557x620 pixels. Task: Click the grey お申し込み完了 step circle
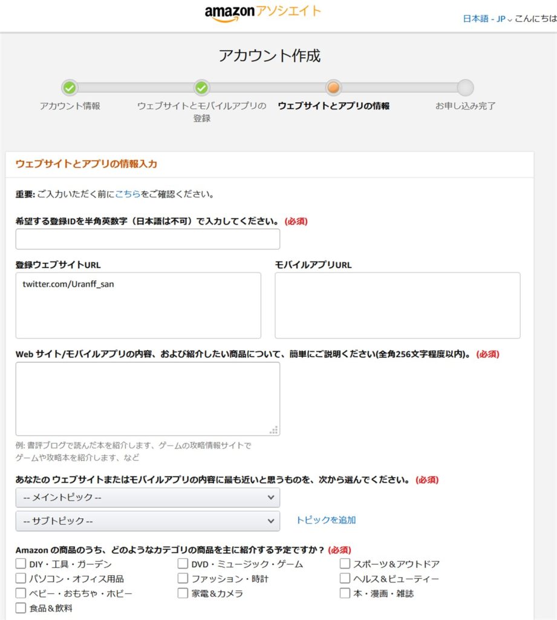pyautogui.click(x=465, y=87)
